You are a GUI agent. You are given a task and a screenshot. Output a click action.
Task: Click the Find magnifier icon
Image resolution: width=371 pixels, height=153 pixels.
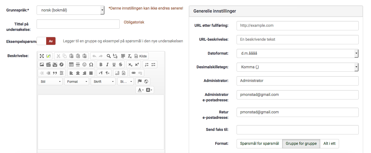pyautogui.click(x=108, y=56)
